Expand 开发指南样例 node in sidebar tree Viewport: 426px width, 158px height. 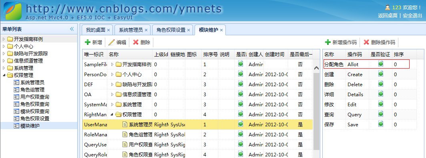point(4,39)
